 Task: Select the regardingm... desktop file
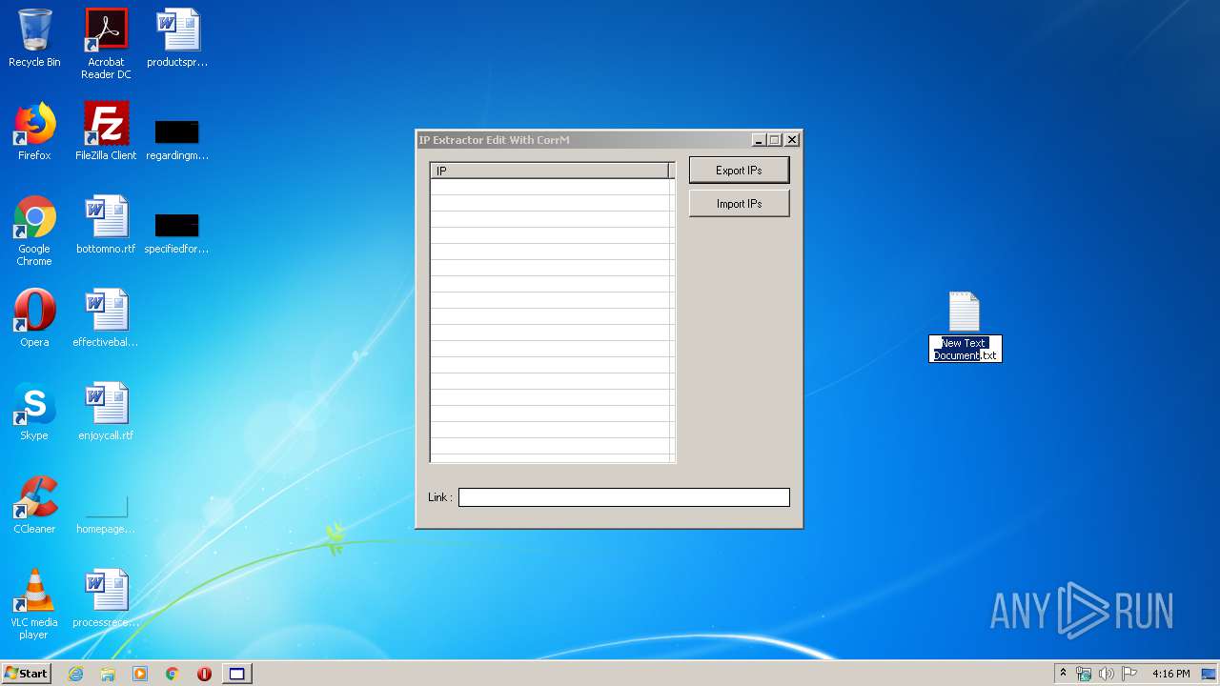click(177, 139)
